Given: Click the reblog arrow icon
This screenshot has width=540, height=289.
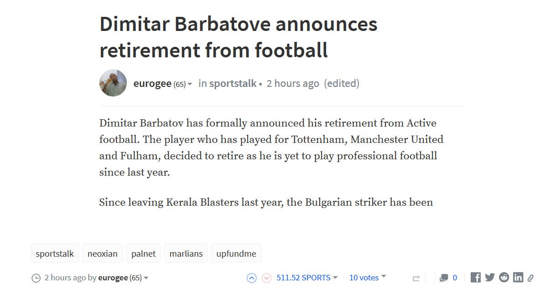Looking at the screenshot, I should pos(415,278).
